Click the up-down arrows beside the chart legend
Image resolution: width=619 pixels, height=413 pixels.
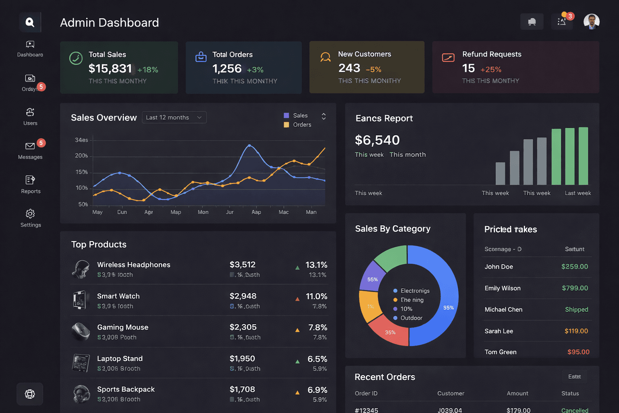point(324,117)
